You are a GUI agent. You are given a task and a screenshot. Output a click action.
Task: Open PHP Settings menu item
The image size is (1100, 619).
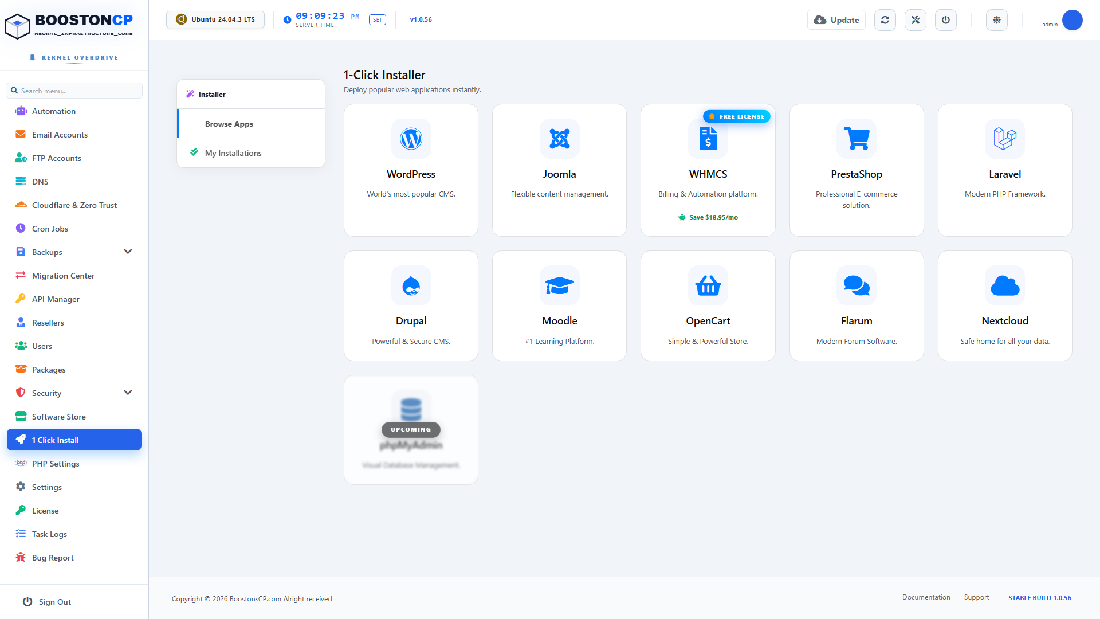[x=74, y=464]
